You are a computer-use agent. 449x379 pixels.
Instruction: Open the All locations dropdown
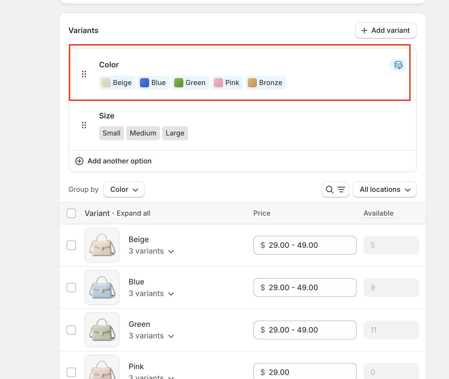[385, 189]
